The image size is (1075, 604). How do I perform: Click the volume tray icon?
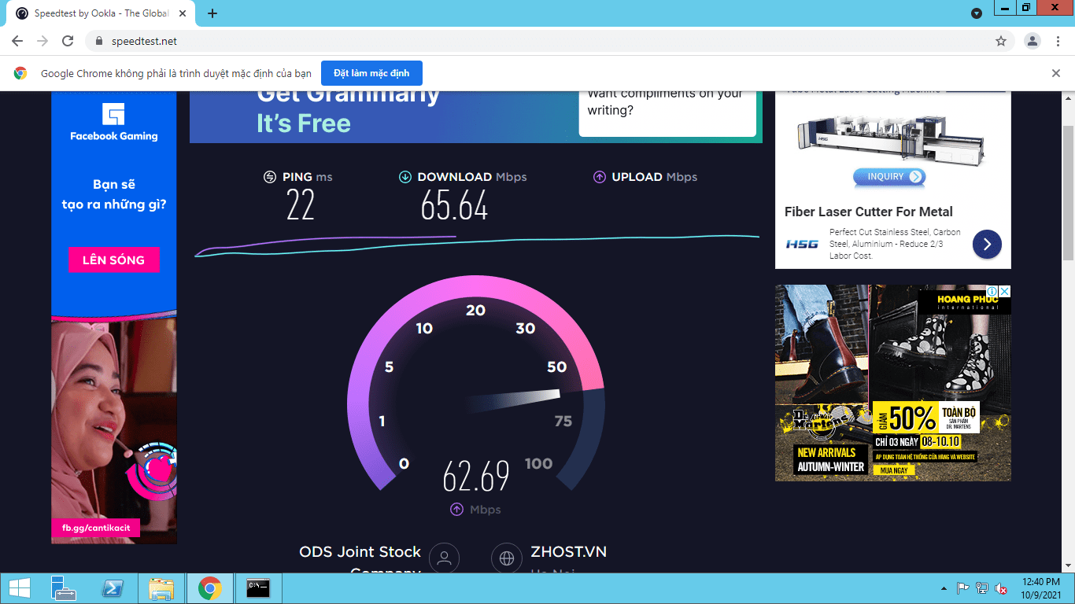(x=1001, y=588)
